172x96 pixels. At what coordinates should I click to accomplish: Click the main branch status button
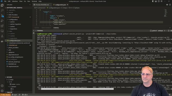click(x=15, y=95)
